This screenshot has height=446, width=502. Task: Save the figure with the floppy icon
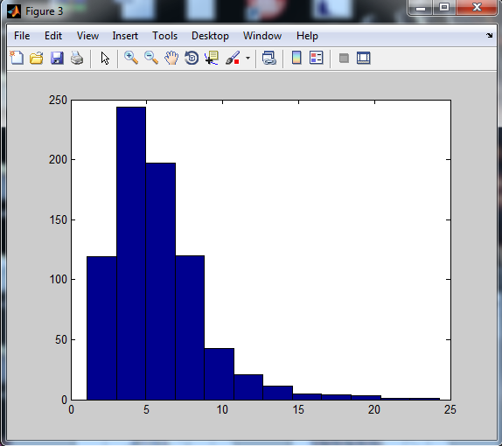57,59
